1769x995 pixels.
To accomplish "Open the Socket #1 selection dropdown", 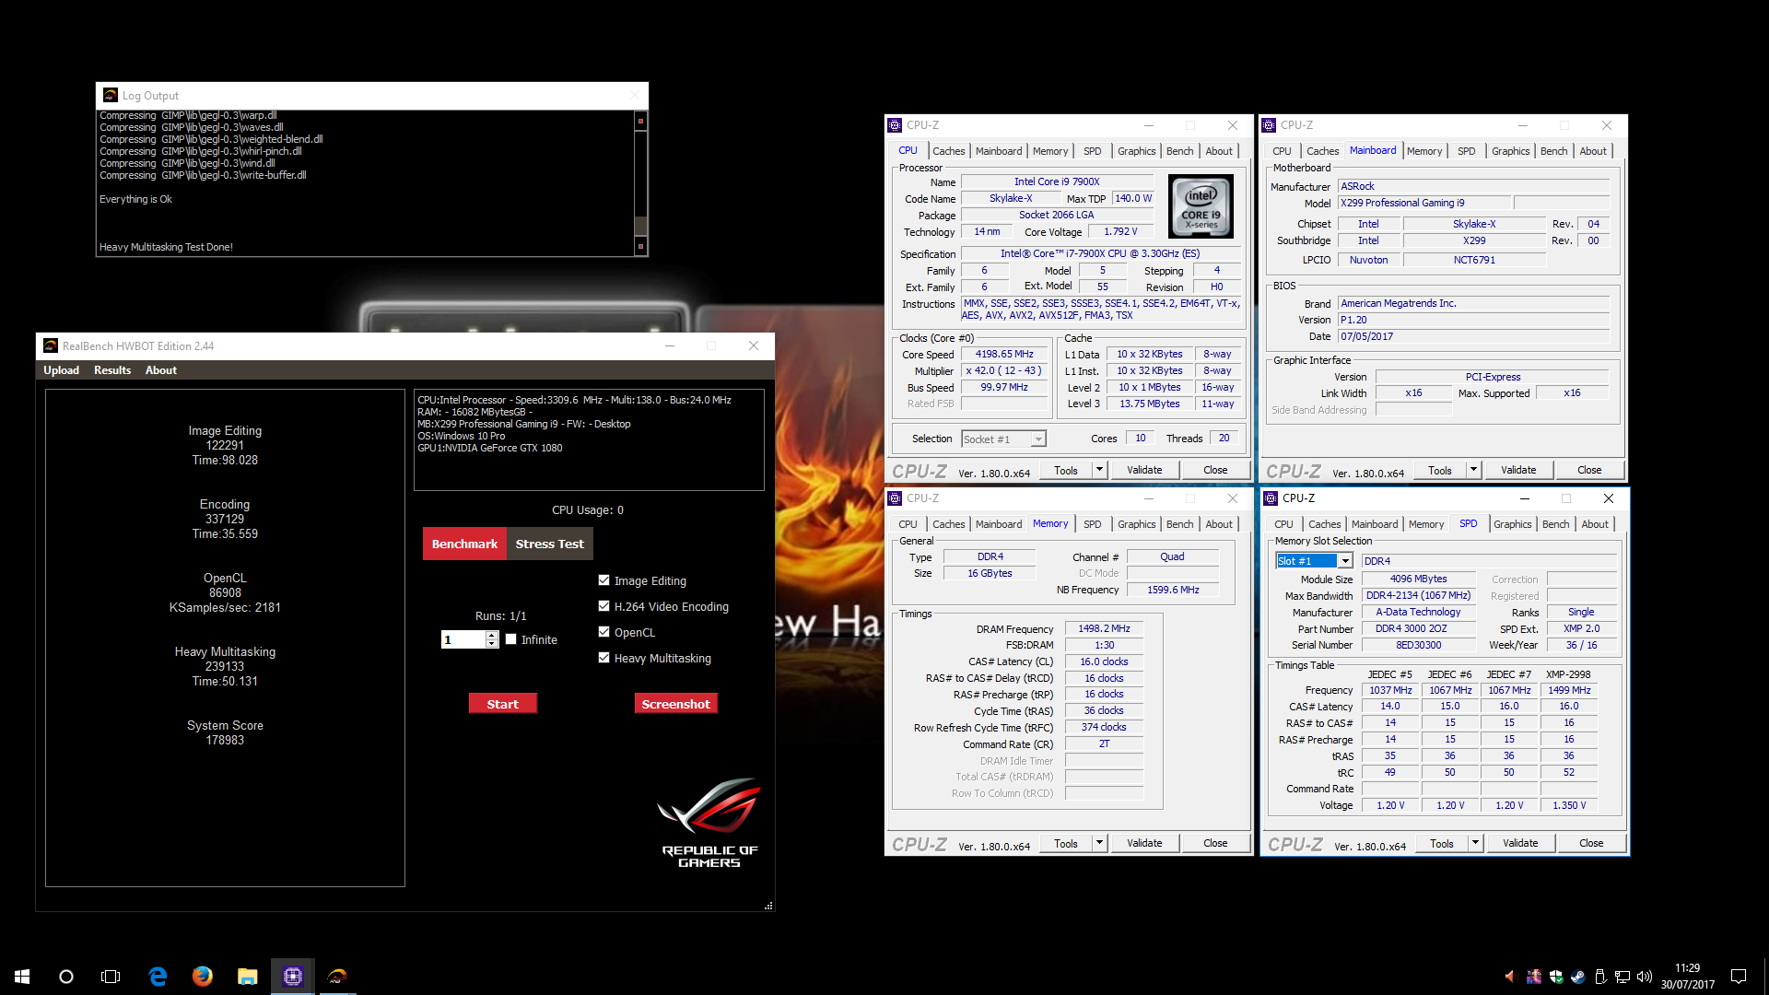I will (1038, 439).
